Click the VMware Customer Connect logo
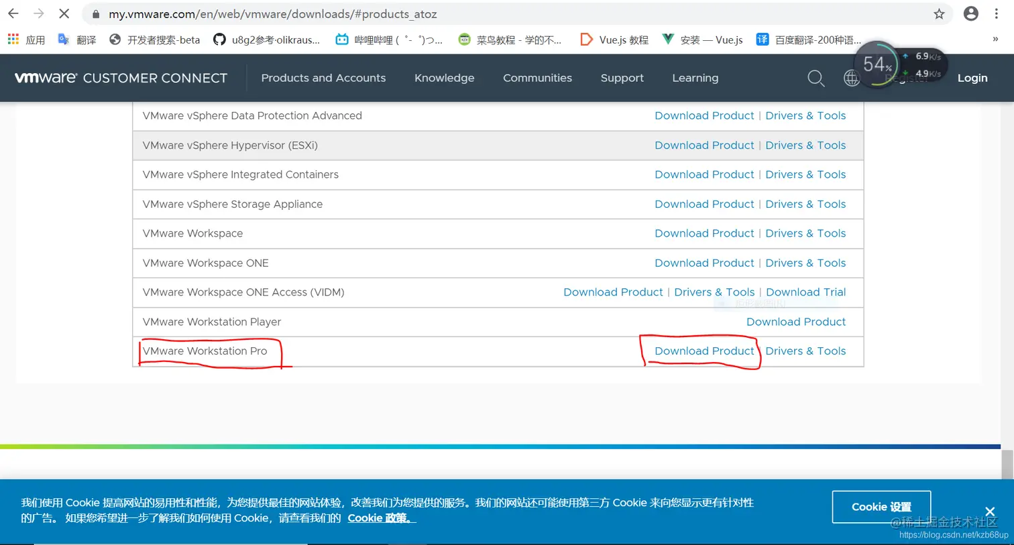The width and height of the screenshot is (1014, 545). pyautogui.click(x=121, y=78)
